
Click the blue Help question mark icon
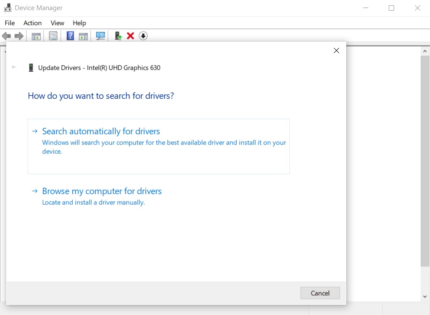[x=70, y=36]
